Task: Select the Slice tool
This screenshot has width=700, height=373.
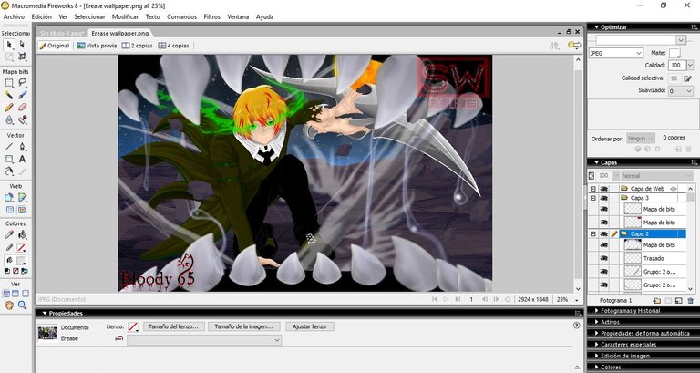Action: pyautogui.click(x=22, y=198)
